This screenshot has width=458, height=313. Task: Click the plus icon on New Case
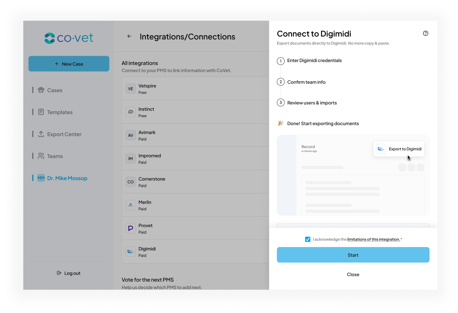tap(57, 64)
